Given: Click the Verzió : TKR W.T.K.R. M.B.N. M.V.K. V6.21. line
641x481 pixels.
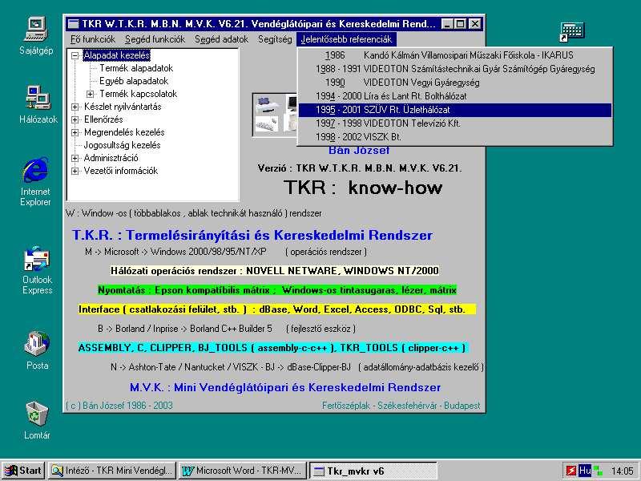Looking at the screenshot, I should (359, 168).
